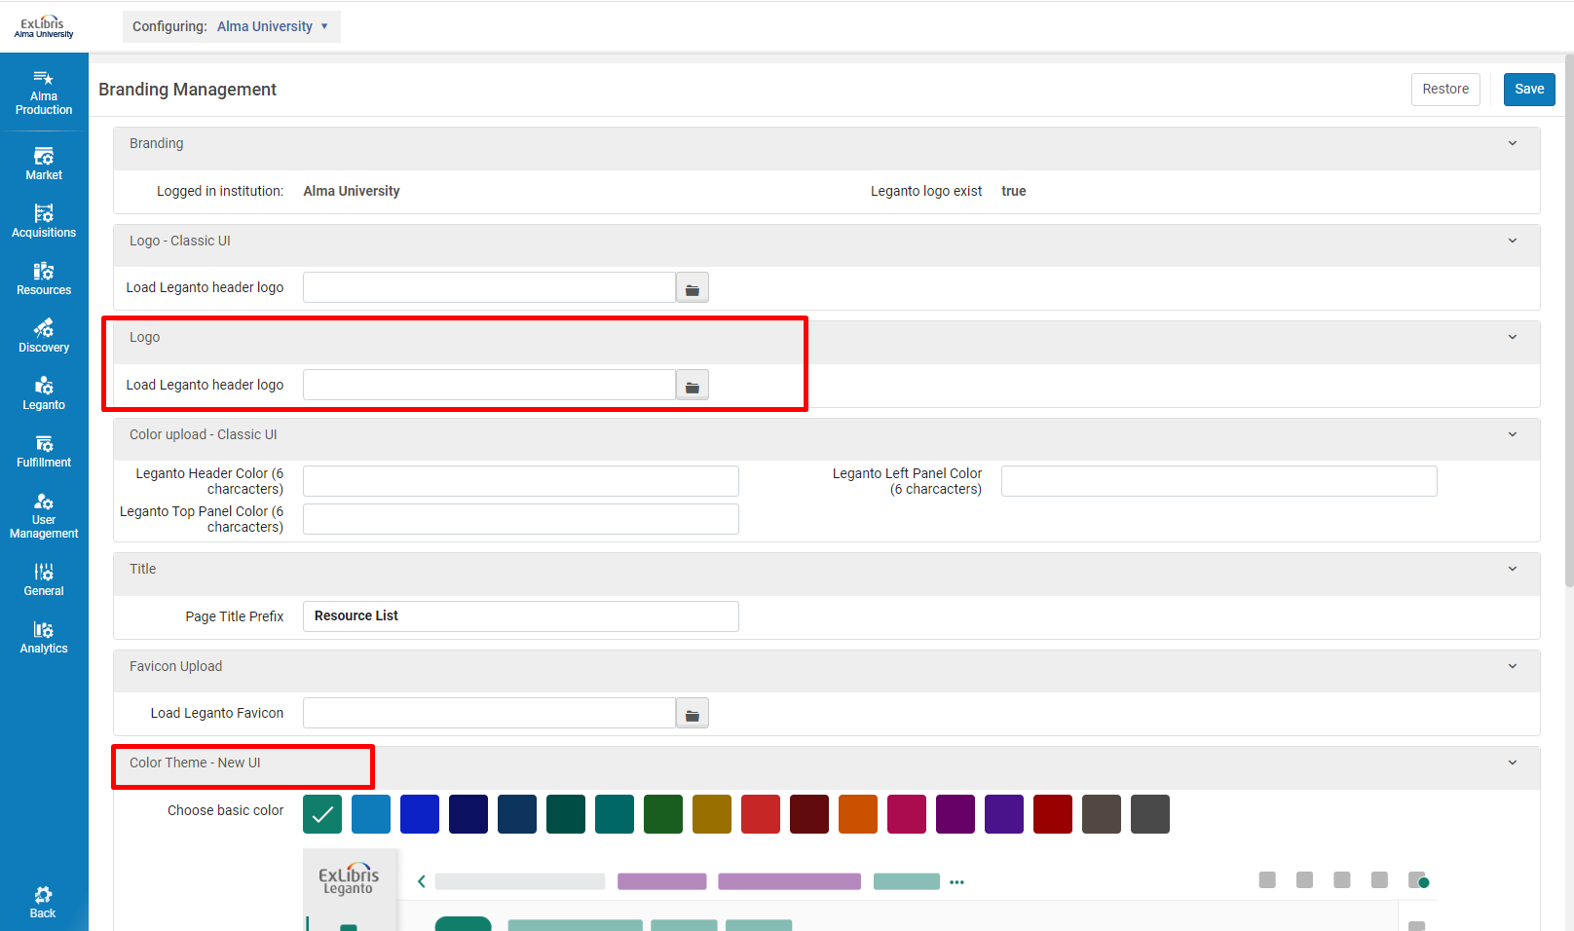Pick the mustard yellow basic color swatch
The image size is (1574, 931).
pos(712,814)
